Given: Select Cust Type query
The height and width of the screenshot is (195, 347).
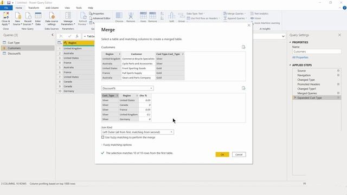Looking at the screenshot, I should coord(28,43).
